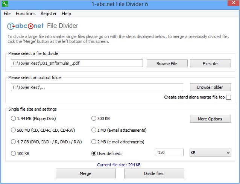
Task: Click the app icon in the title bar
Action: tap(5, 4)
